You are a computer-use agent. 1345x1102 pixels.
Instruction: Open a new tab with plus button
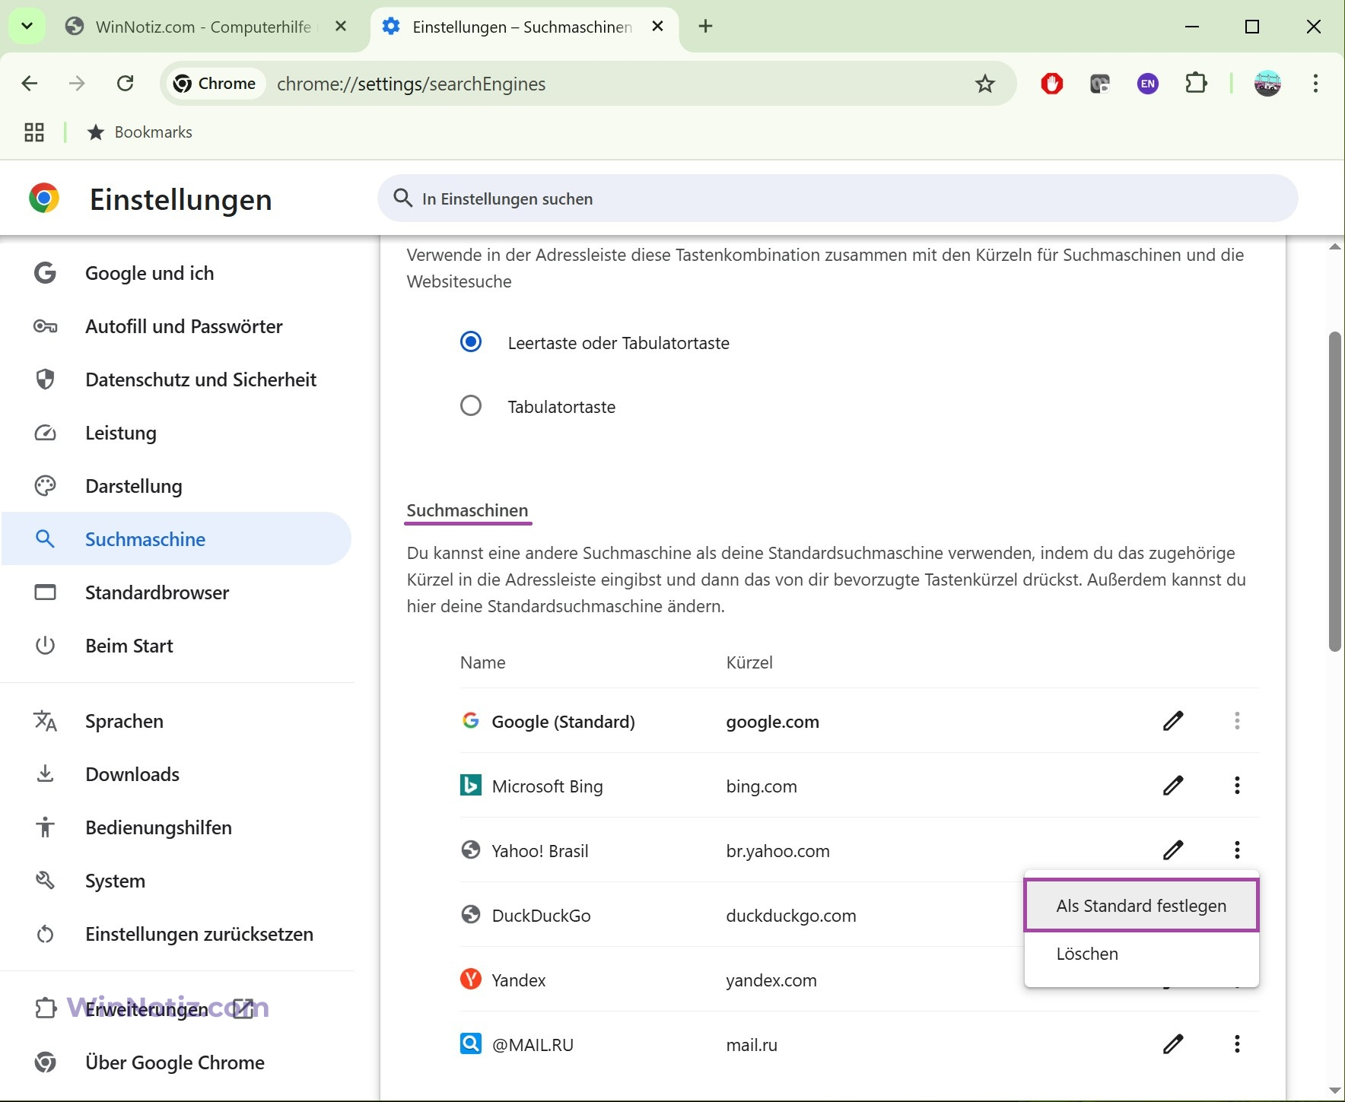pyautogui.click(x=705, y=27)
